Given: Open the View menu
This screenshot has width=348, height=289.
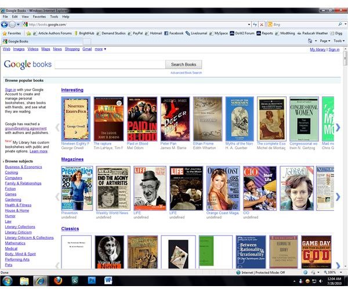Looking at the screenshot, I should (x=25, y=17).
